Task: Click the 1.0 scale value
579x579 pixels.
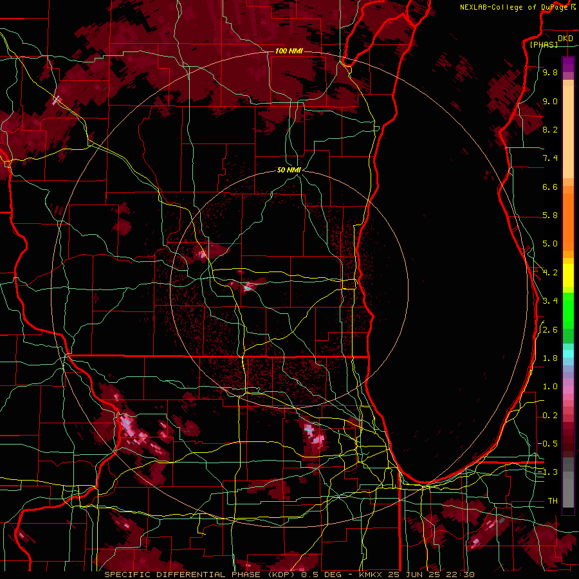Action: [x=550, y=387]
